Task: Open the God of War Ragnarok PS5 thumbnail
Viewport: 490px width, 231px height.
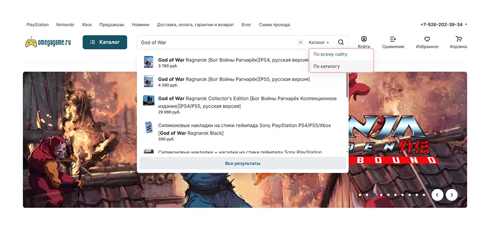Action: click(148, 81)
